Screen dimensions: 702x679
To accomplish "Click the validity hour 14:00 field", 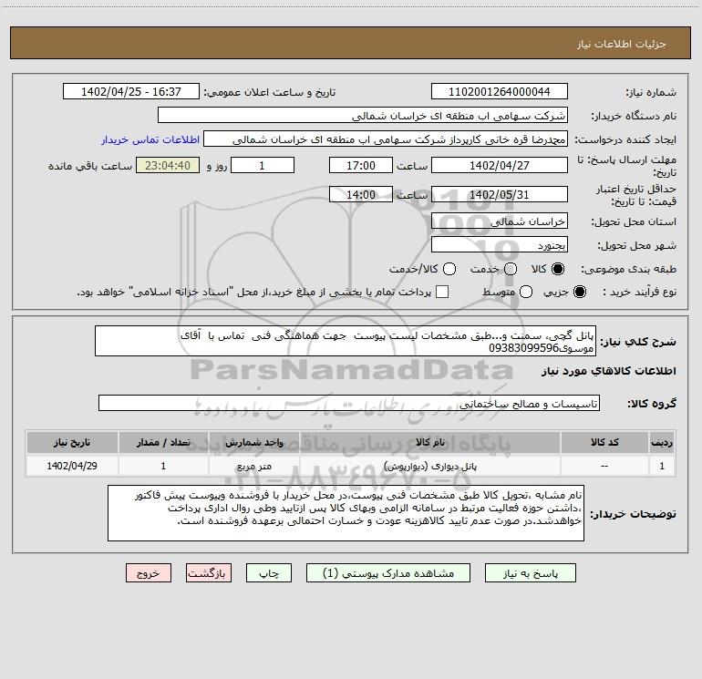I will 361,194.
